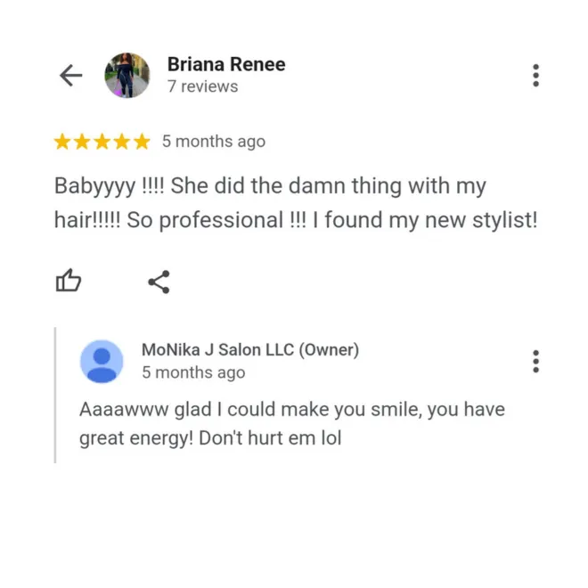The height and width of the screenshot is (588, 588).
Task: Click the fourth gold star in the rating
Action: 122,142
